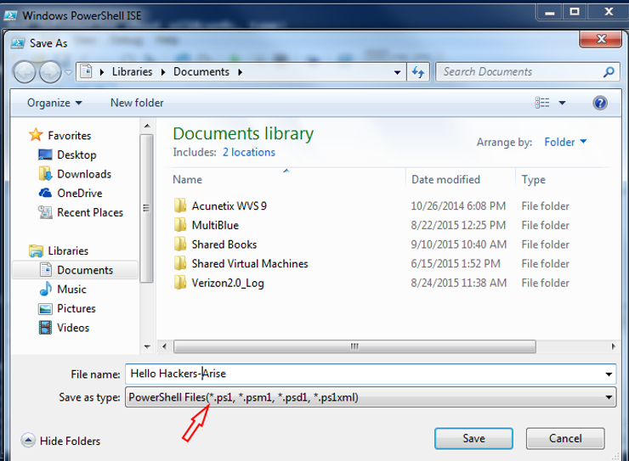Click the Back navigation arrow

25,72
